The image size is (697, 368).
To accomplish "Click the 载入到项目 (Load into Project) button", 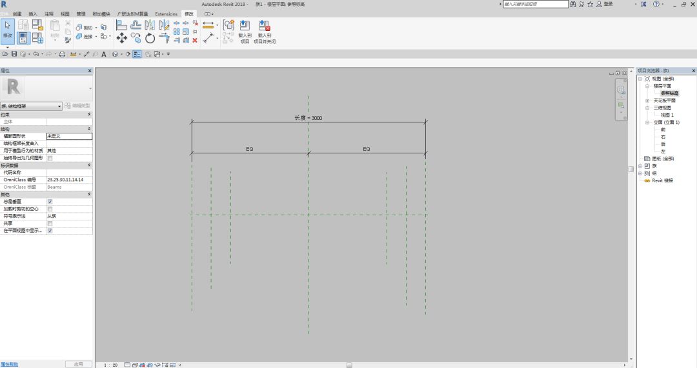I will point(245,32).
